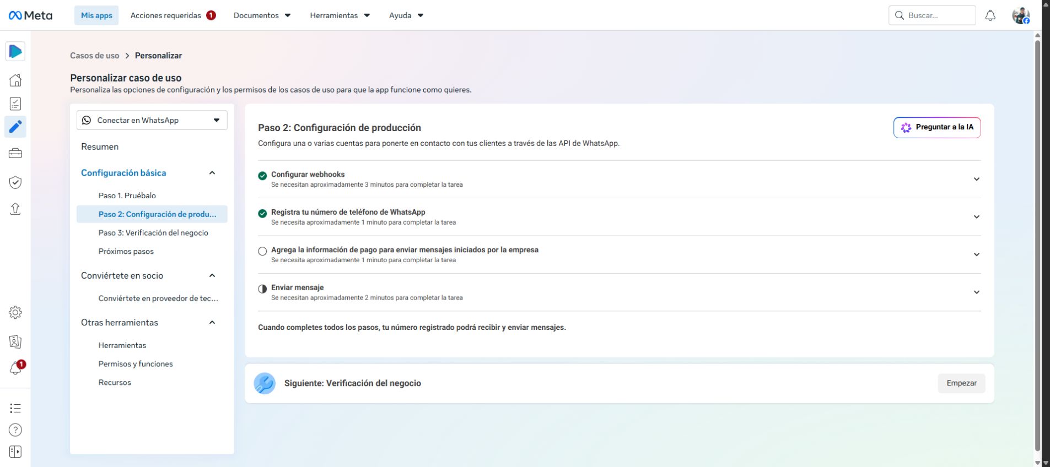Open the help question mark icon
This screenshot has width=1050, height=467.
(15, 430)
